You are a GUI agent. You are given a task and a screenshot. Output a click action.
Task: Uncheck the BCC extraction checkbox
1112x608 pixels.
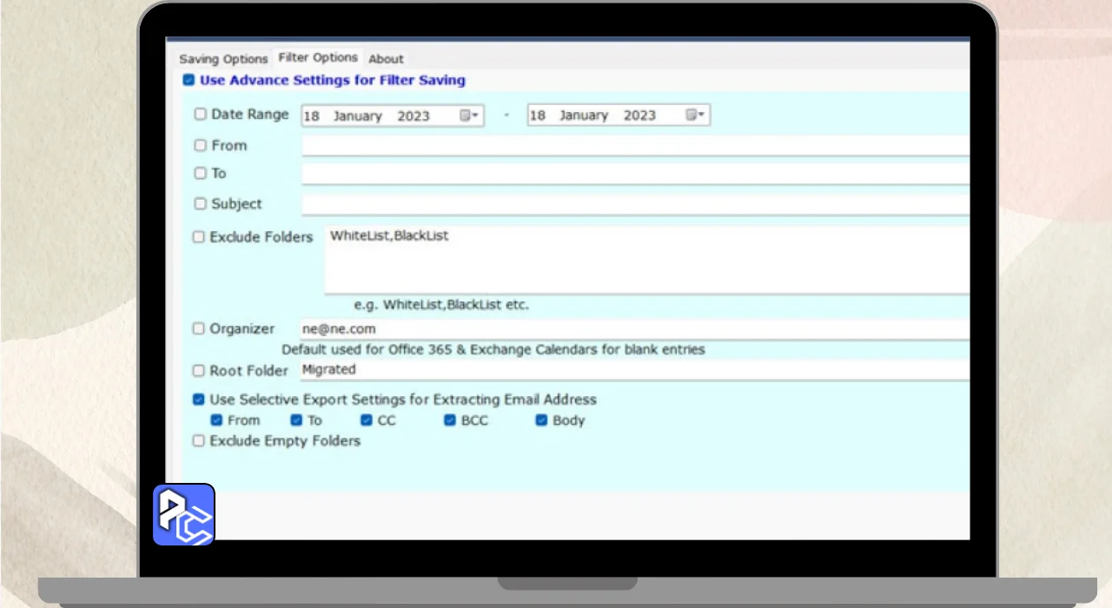[450, 420]
